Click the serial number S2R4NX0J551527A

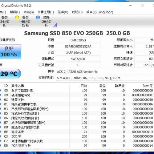78,47
